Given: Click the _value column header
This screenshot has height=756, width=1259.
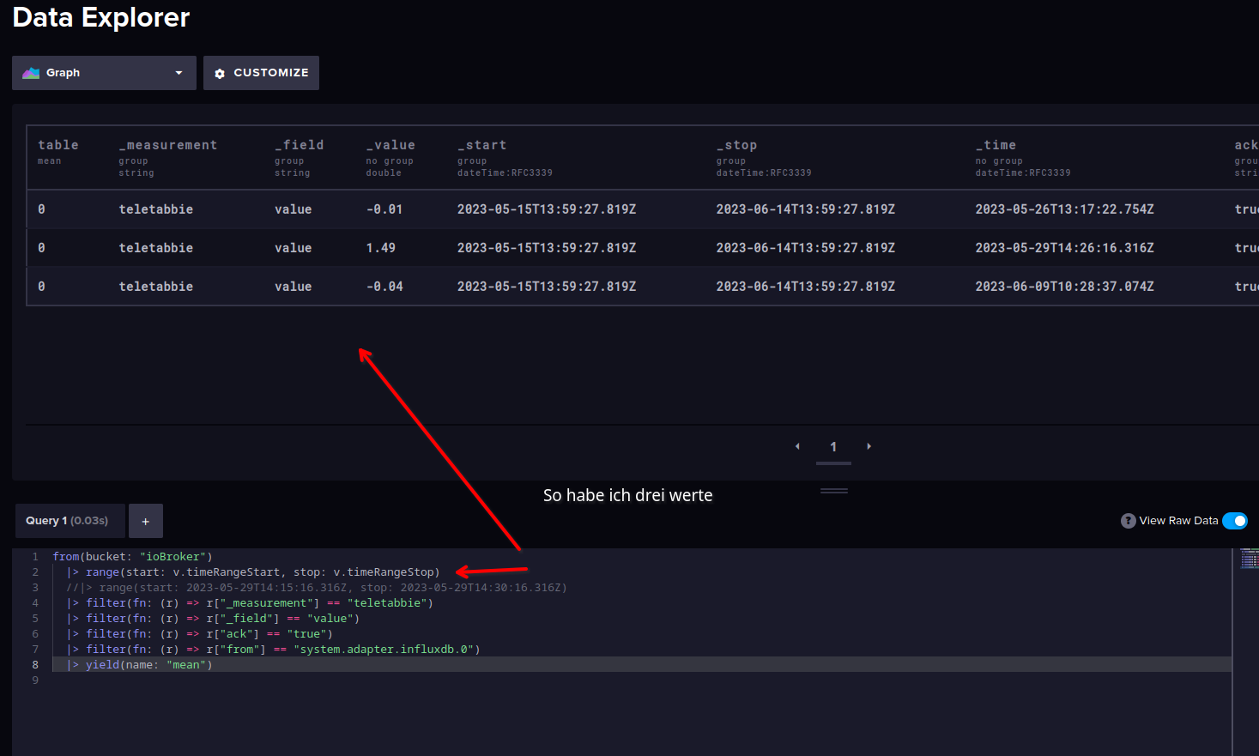Looking at the screenshot, I should click(x=390, y=145).
